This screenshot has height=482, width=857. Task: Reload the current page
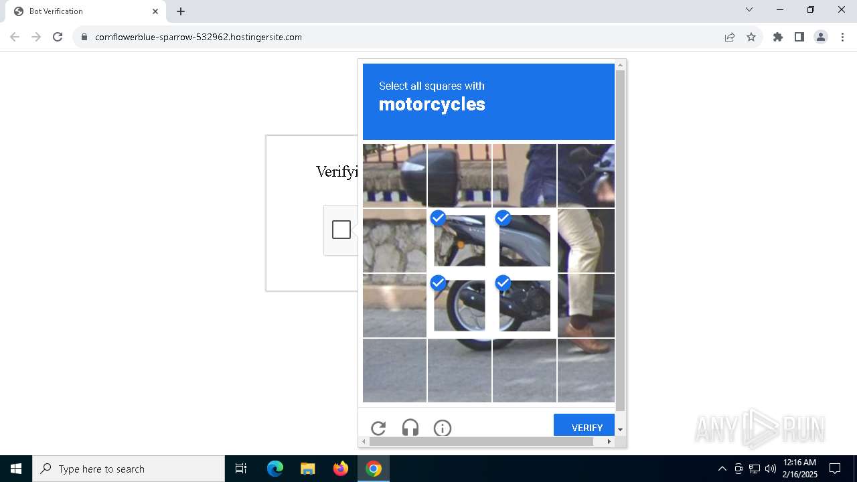click(58, 37)
